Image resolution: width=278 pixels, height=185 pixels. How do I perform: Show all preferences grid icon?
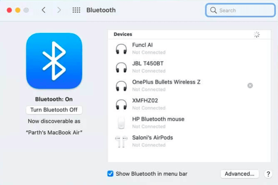tap(77, 10)
